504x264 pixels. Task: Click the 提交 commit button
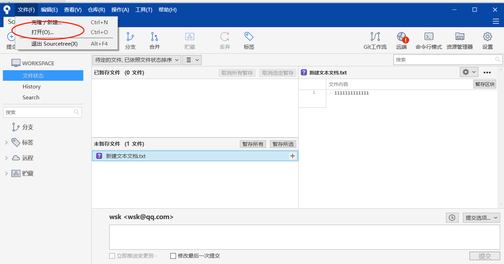(485, 256)
